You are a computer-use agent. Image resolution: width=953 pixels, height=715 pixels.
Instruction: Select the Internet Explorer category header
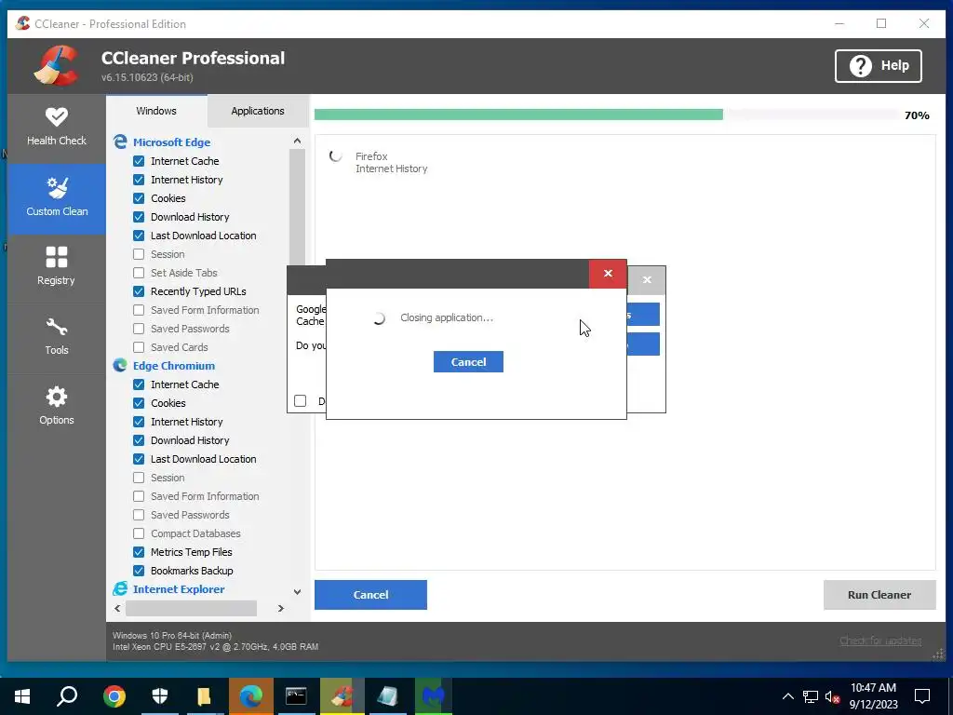point(179,589)
